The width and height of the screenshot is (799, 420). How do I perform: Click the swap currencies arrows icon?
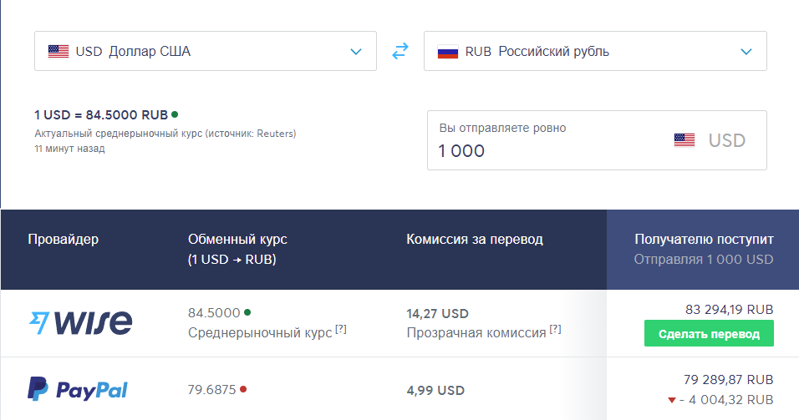400,52
